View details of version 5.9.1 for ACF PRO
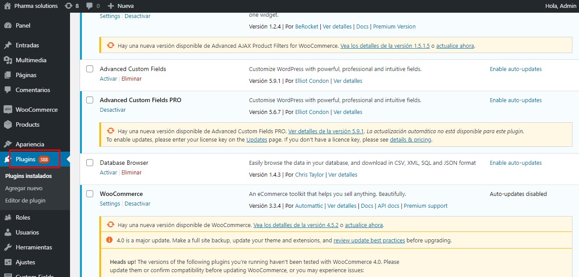The width and height of the screenshot is (579, 277). [x=326, y=131]
